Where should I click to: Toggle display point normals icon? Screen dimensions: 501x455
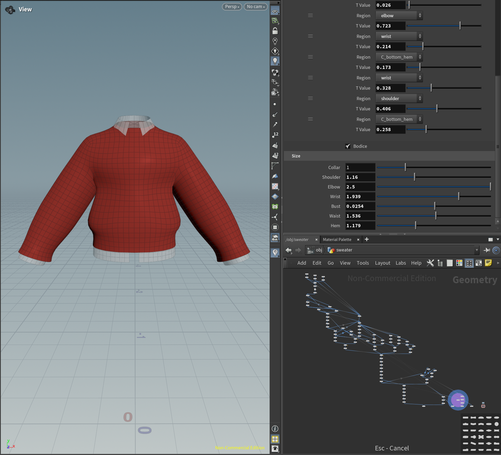[x=275, y=114]
